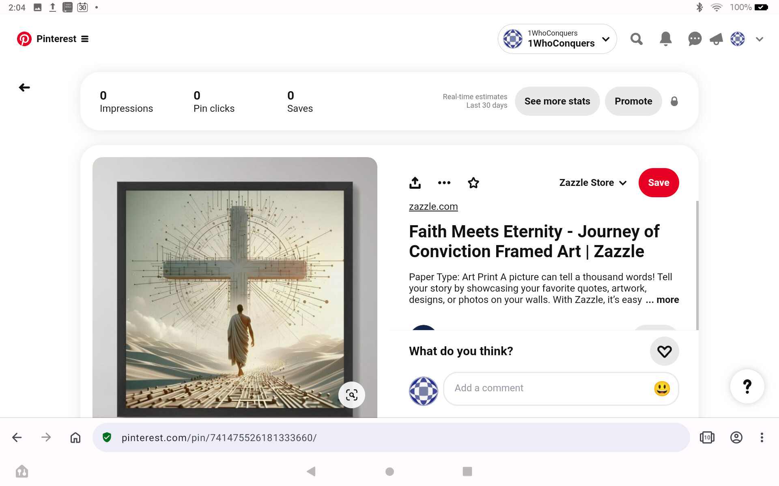
Task: Edit the pinterest.com URL bar
Action: pos(391,437)
